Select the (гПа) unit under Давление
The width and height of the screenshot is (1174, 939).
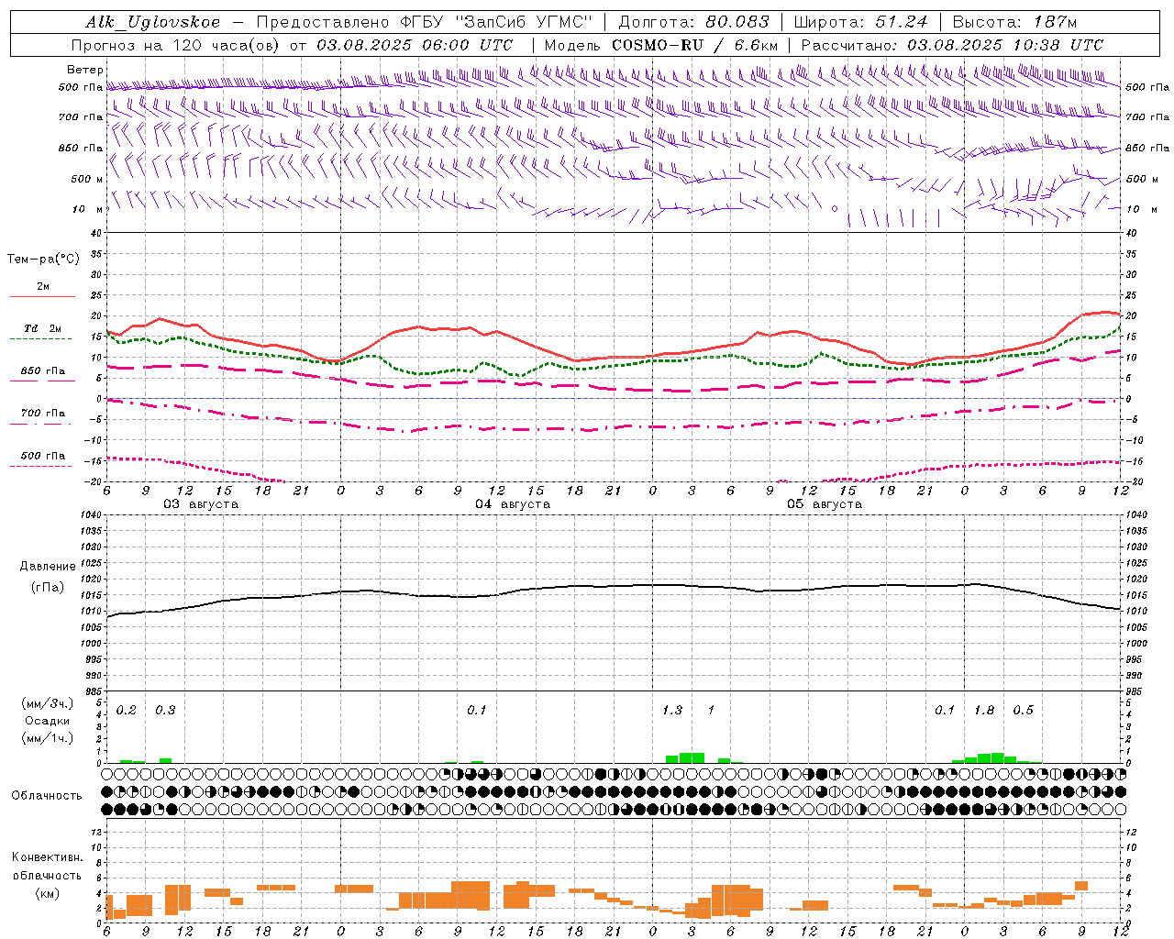pyautogui.click(x=48, y=588)
